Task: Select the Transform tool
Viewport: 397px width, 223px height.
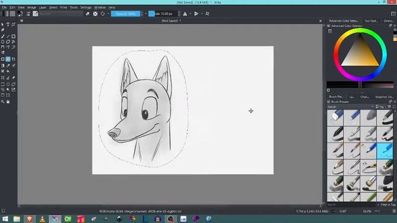Action: tap(2, 59)
